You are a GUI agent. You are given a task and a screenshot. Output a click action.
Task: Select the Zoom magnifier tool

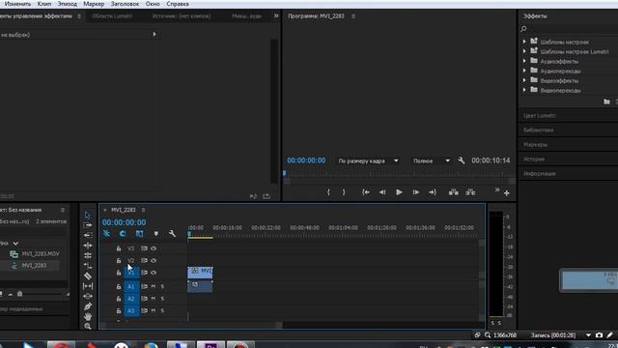point(88,326)
